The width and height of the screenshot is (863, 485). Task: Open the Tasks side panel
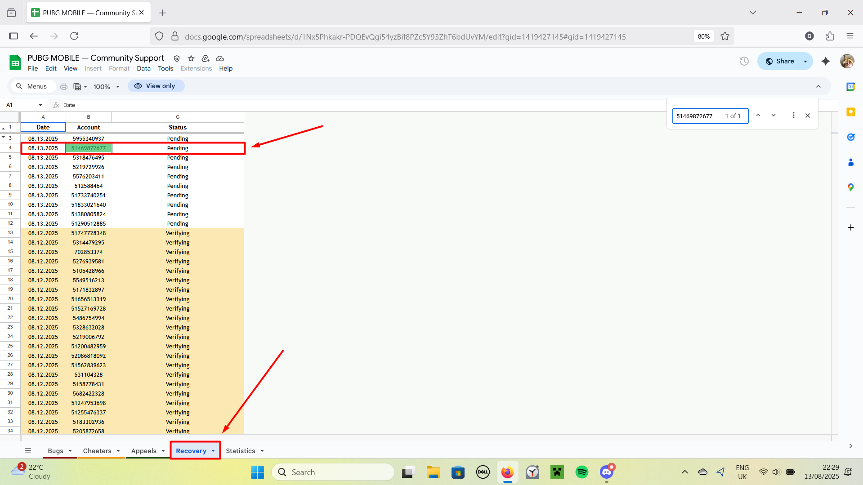tap(850, 137)
